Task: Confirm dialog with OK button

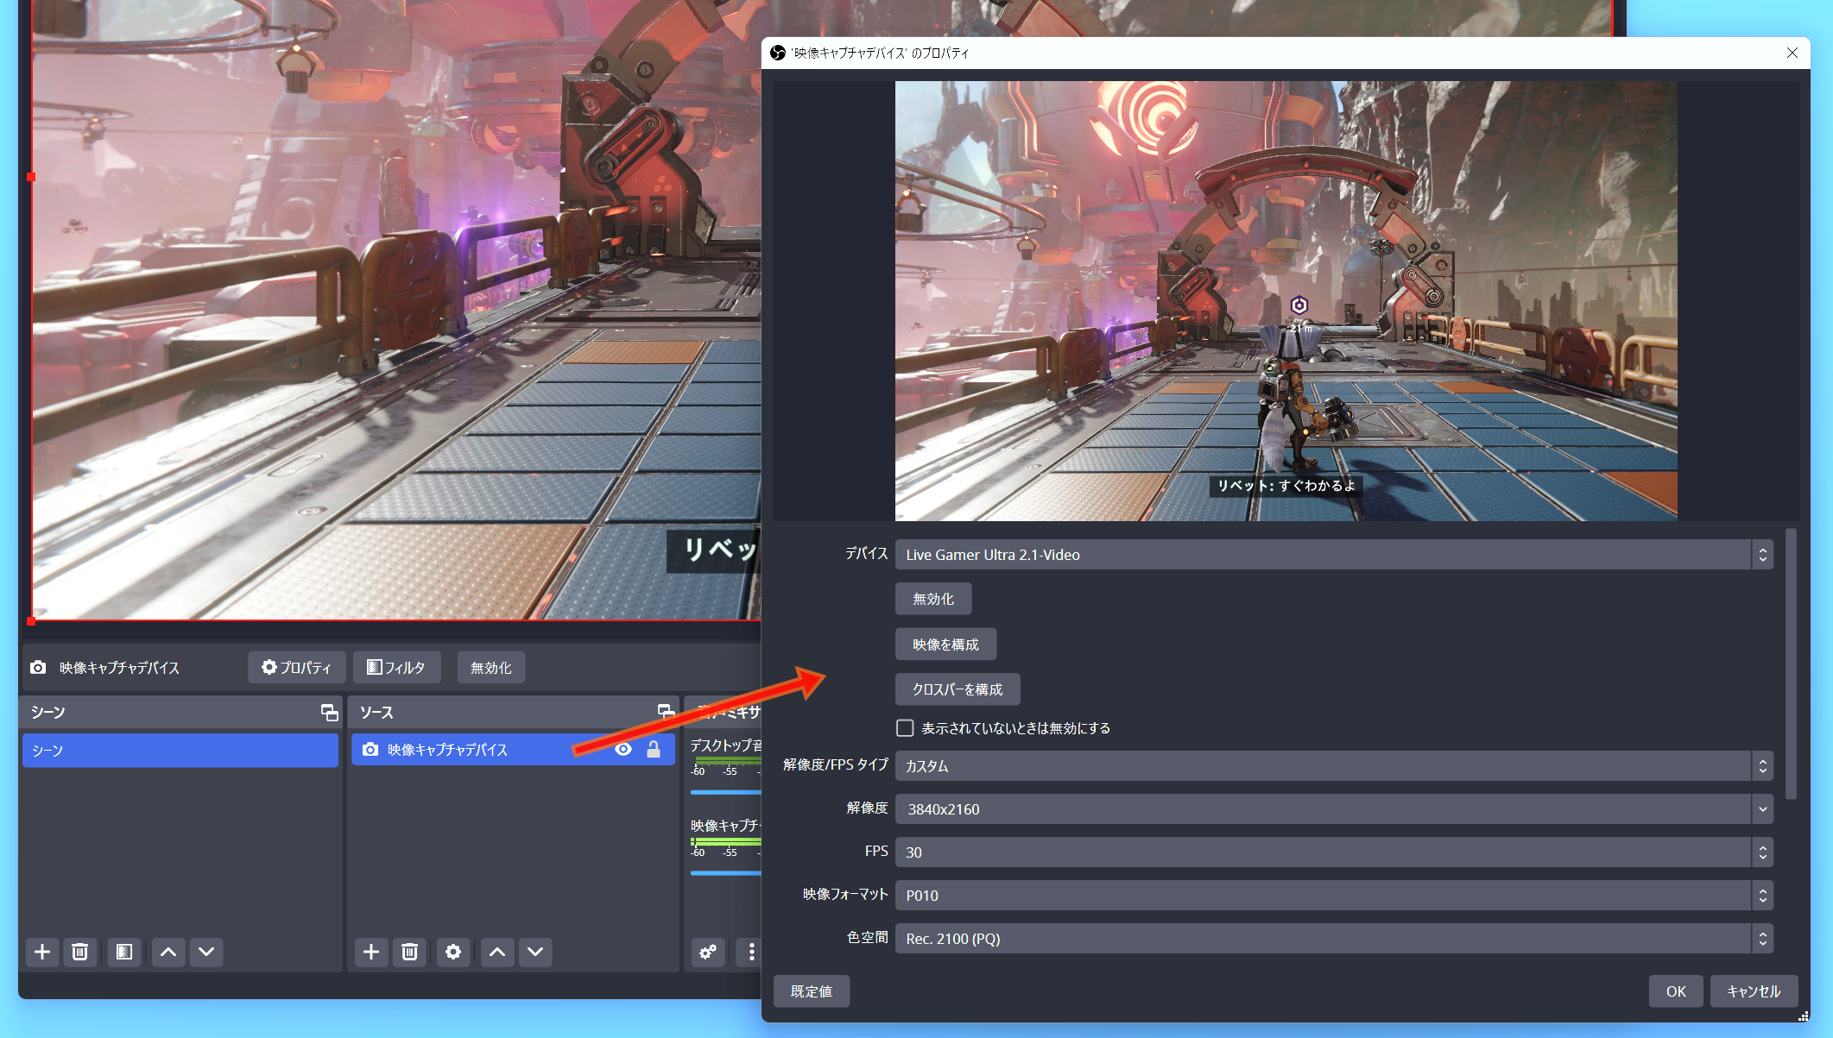Action: coord(1676,991)
